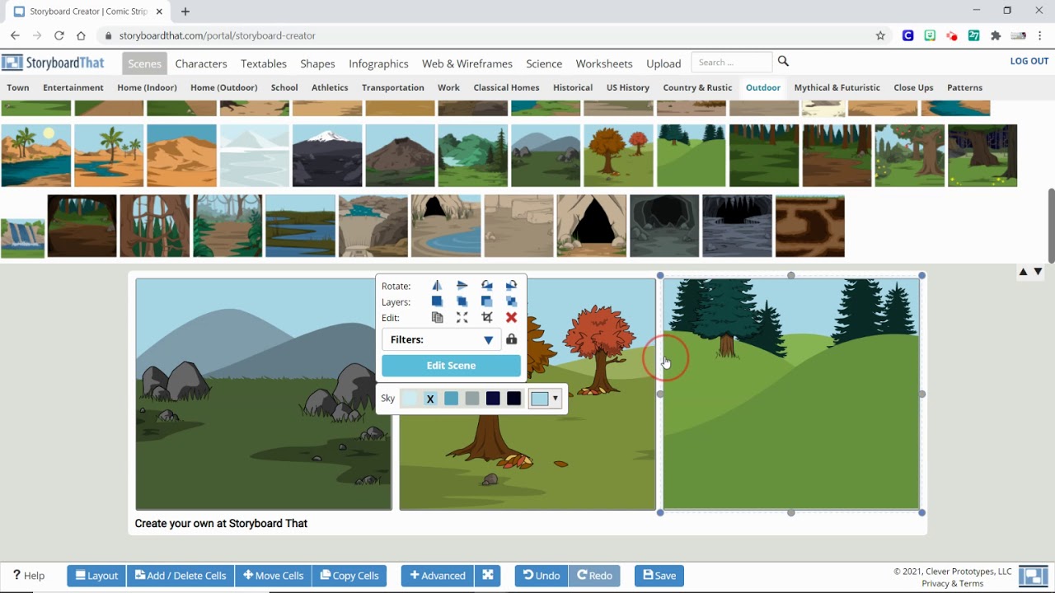This screenshot has height=593, width=1055.
Task: Pick the lightest pale blue Sky swatch
Action: (x=410, y=399)
